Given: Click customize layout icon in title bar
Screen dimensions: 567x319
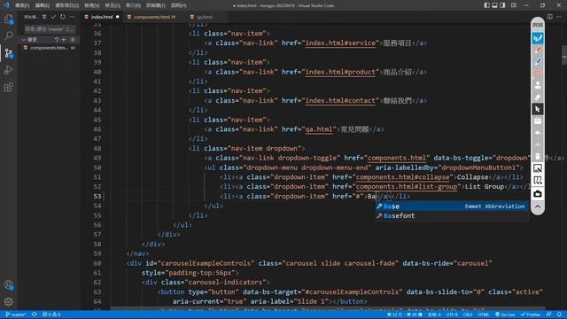Looking at the screenshot, I should [x=514, y=5].
